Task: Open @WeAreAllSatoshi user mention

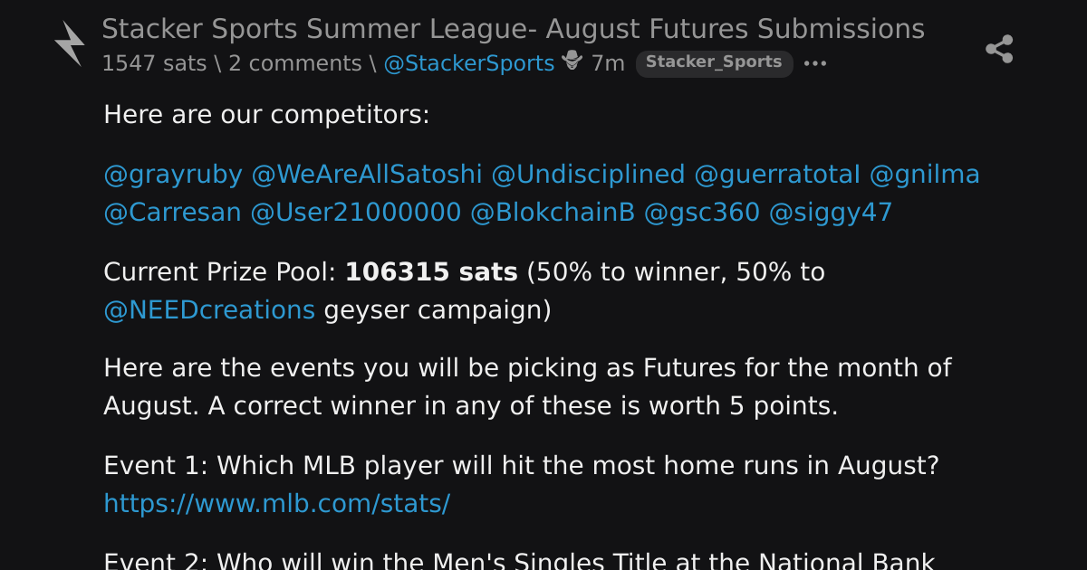Action: click(x=367, y=175)
